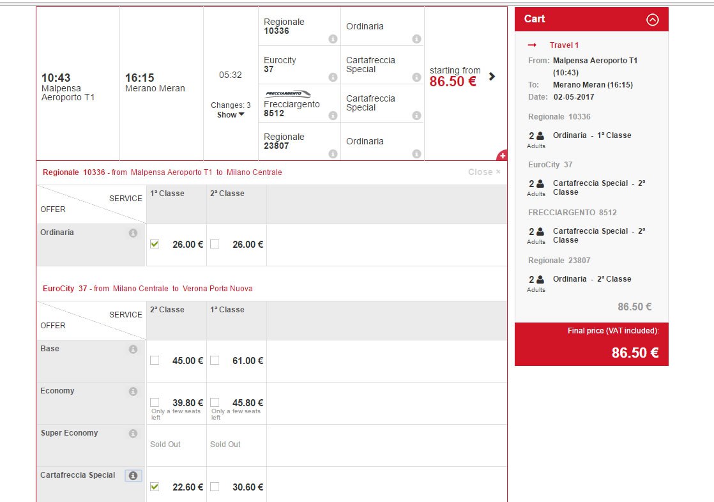The width and height of the screenshot is (714, 502).
Task: Click Super Economy info icon
Action: [x=133, y=434]
